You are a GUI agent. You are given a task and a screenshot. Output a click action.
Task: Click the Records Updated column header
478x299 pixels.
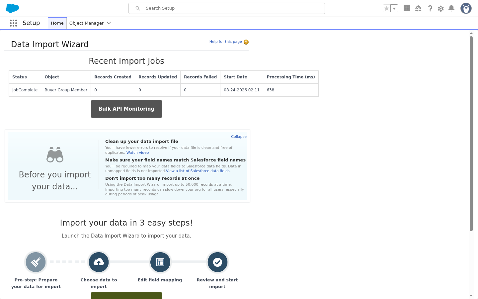pos(158,77)
